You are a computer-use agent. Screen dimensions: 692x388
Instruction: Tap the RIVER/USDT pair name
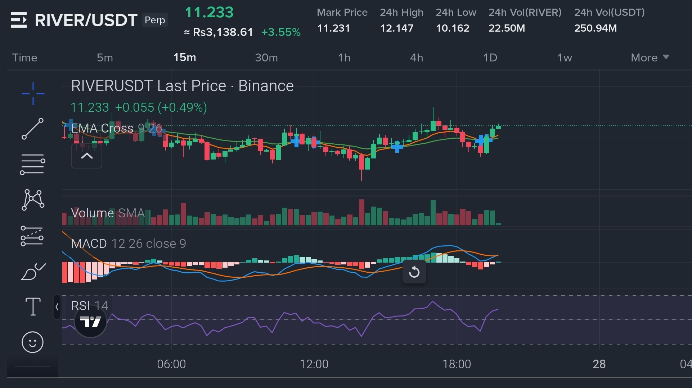[86, 20]
